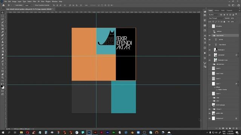This screenshot has width=241, height=135.
Task: Select the Layer 7 layer
Action: (x=223, y=84)
